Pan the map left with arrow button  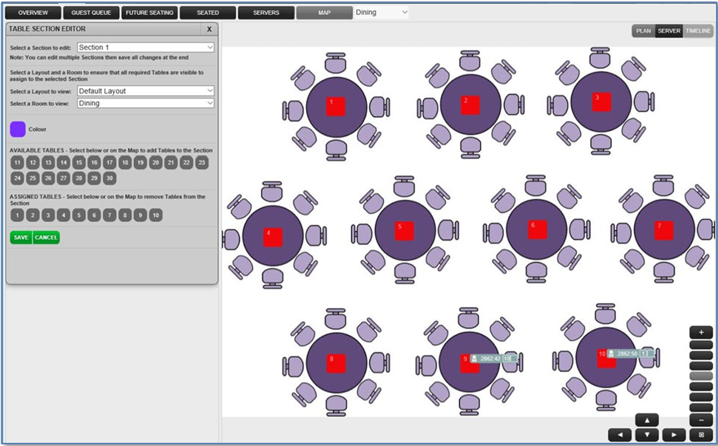pos(620,435)
